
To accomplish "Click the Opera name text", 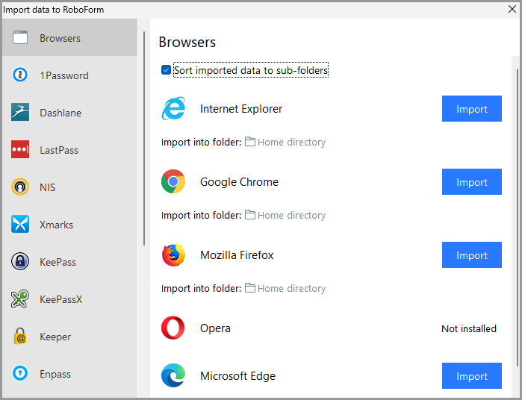I will click(x=215, y=328).
